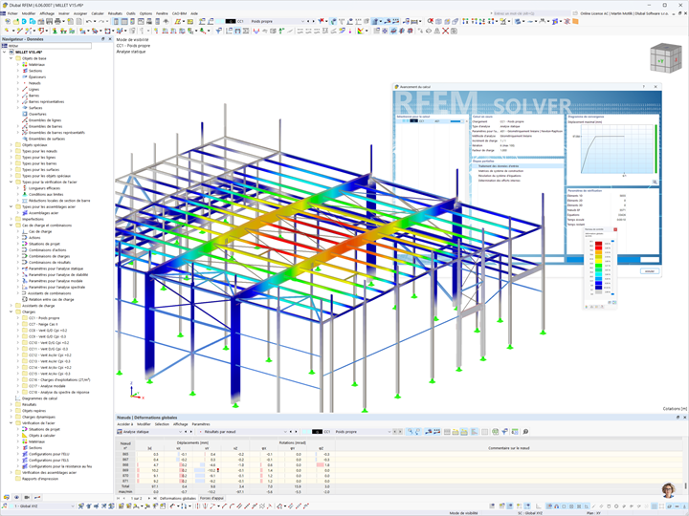Click the search magnifier icon in table toolbar

[x=525, y=432]
